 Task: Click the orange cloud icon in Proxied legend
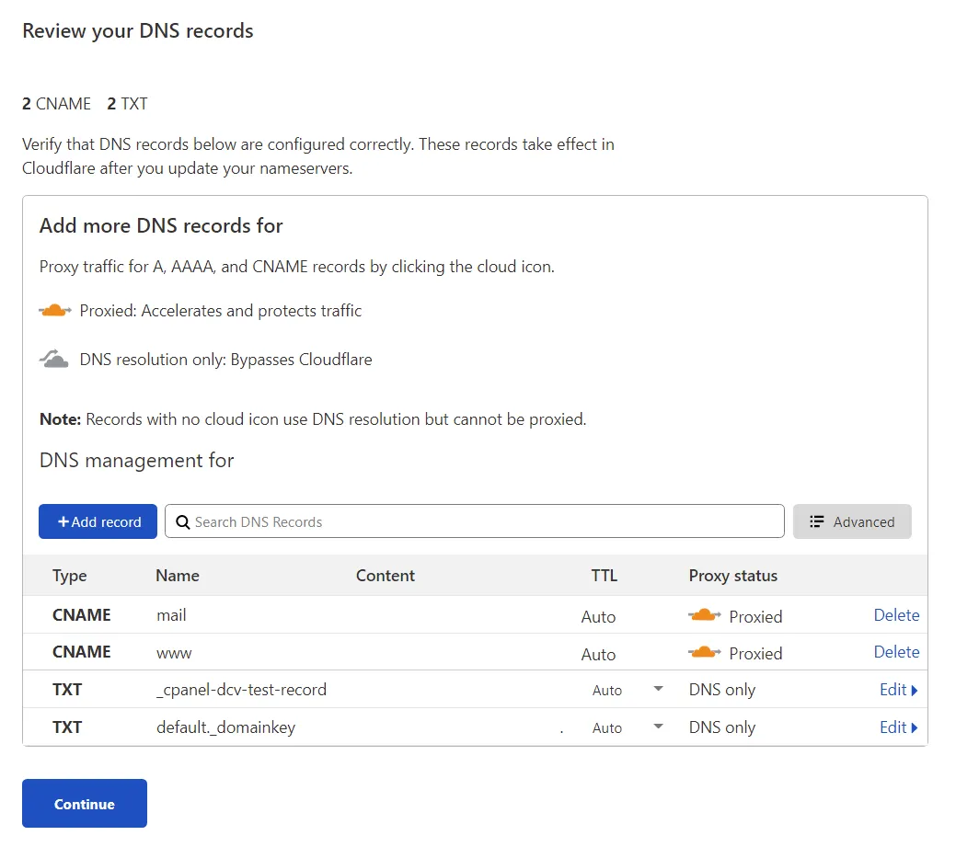pyautogui.click(x=55, y=311)
